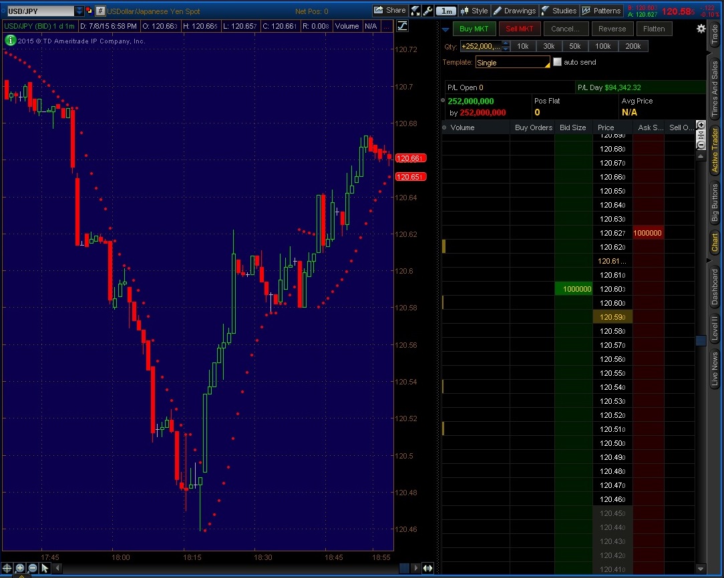
Task: Select the pointer cursor tool
Action: tap(45, 568)
